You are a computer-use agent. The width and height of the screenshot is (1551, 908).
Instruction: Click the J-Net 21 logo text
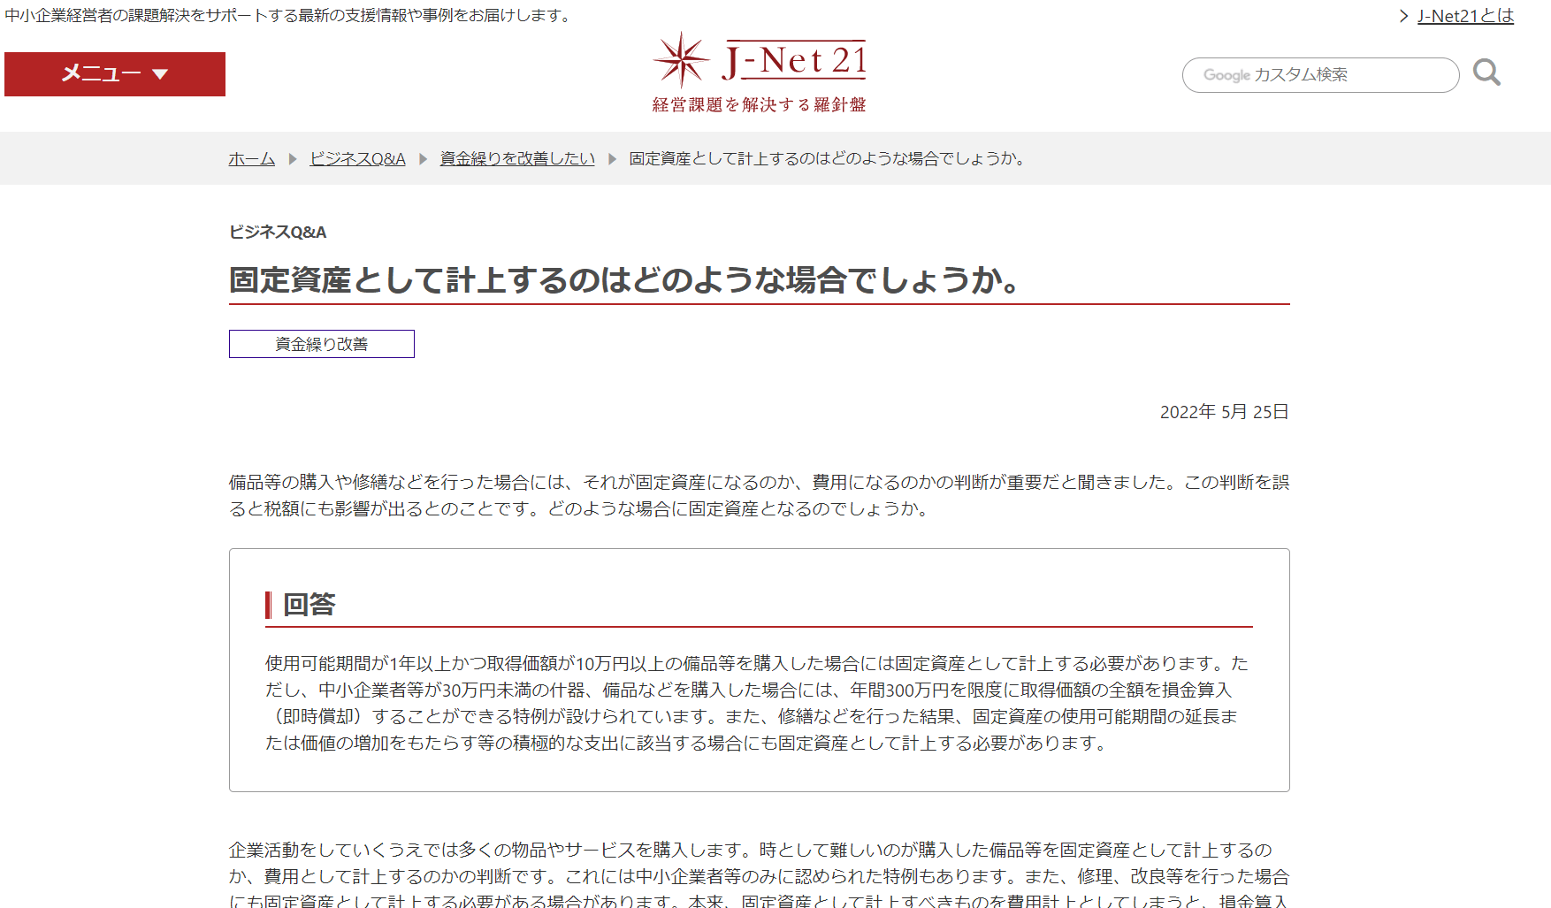pos(795,60)
